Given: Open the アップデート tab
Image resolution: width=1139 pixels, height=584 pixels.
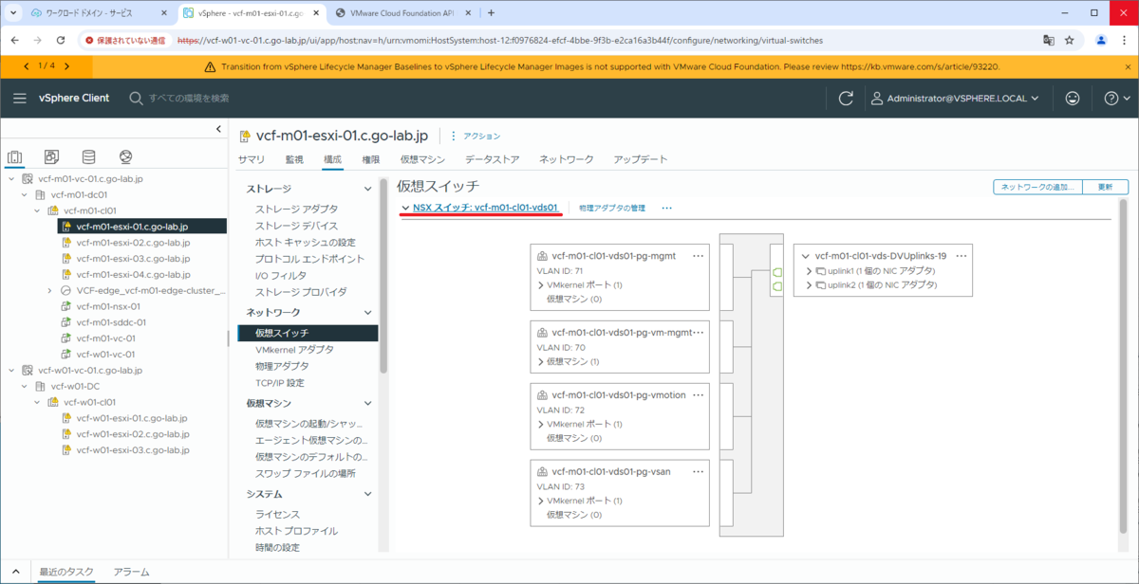Looking at the screenshot, I should coord(641,159).
